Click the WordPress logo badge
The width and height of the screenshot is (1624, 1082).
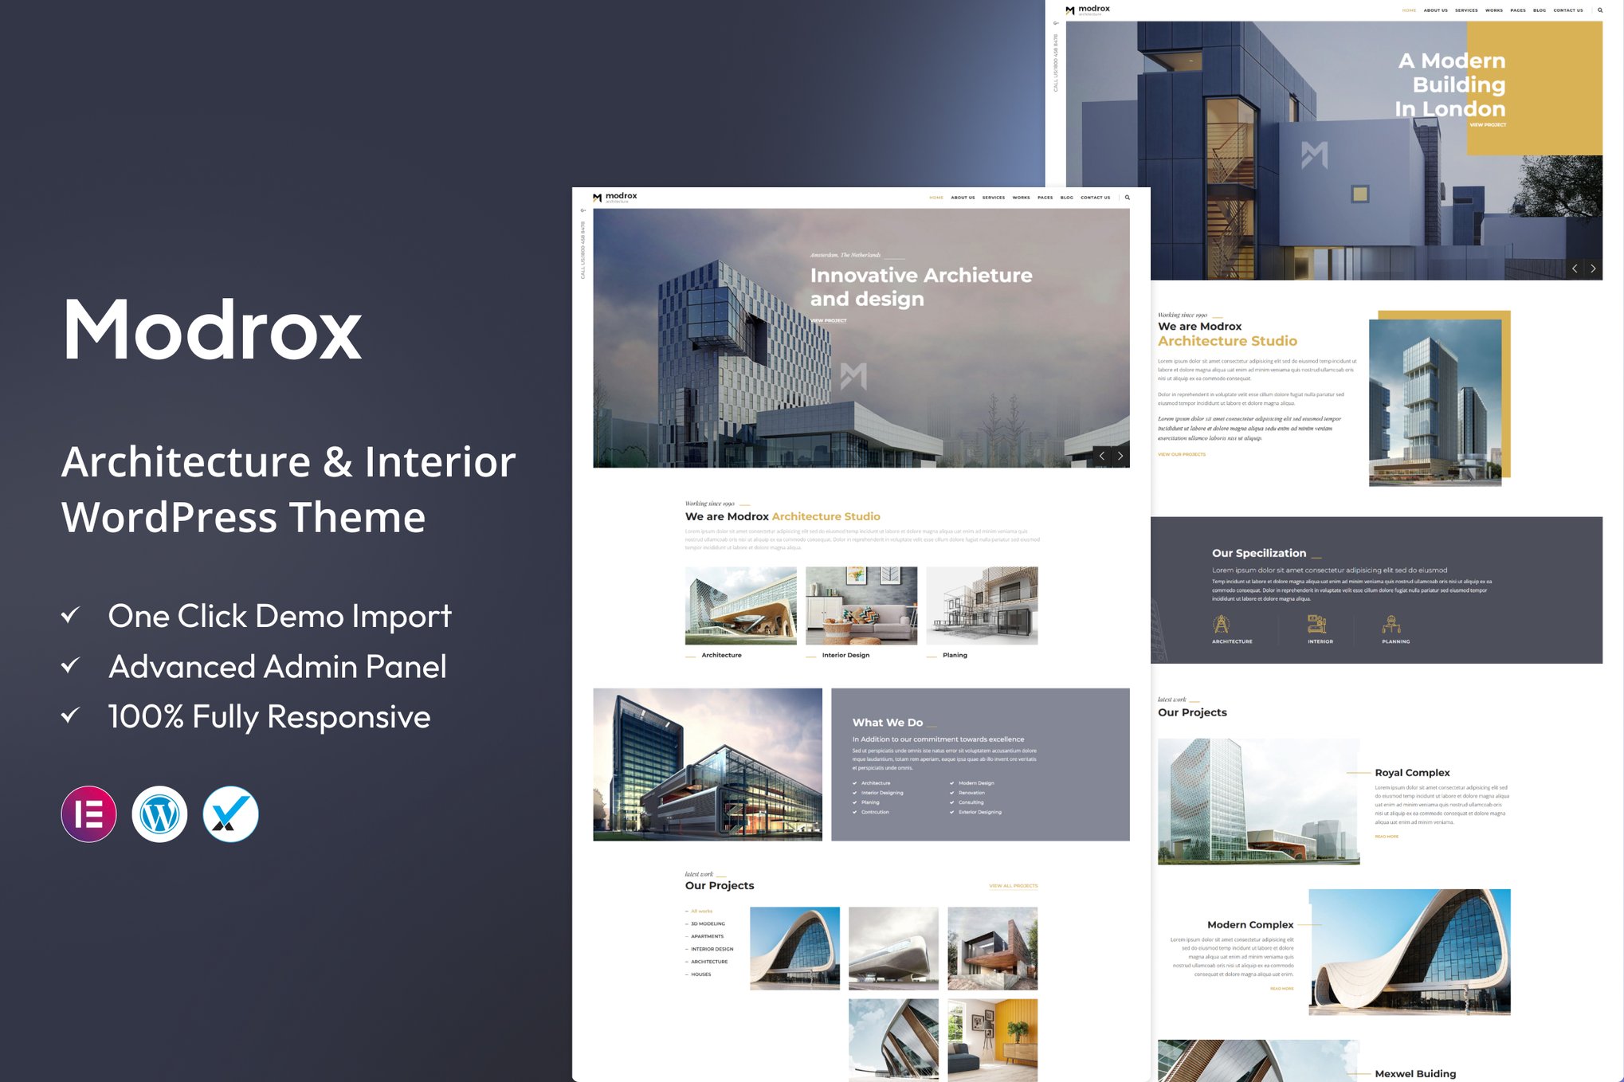tap(160, 814)
